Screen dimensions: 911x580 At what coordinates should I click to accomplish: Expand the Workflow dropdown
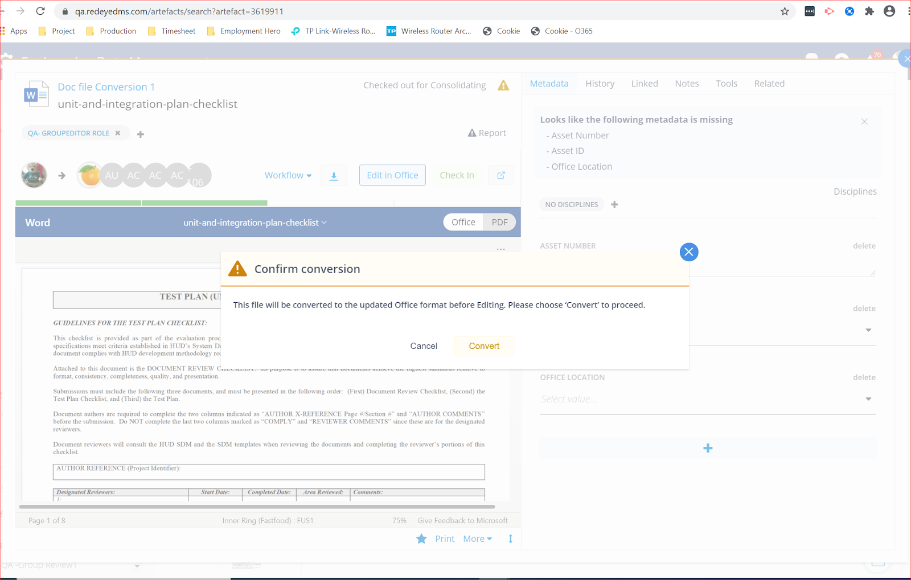point(288,175)
